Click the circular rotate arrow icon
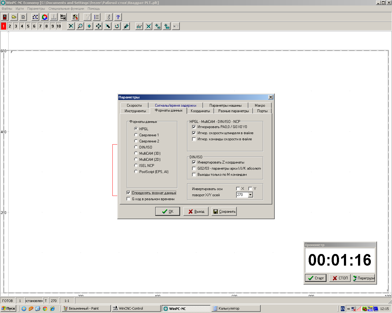 coord(117,26)
